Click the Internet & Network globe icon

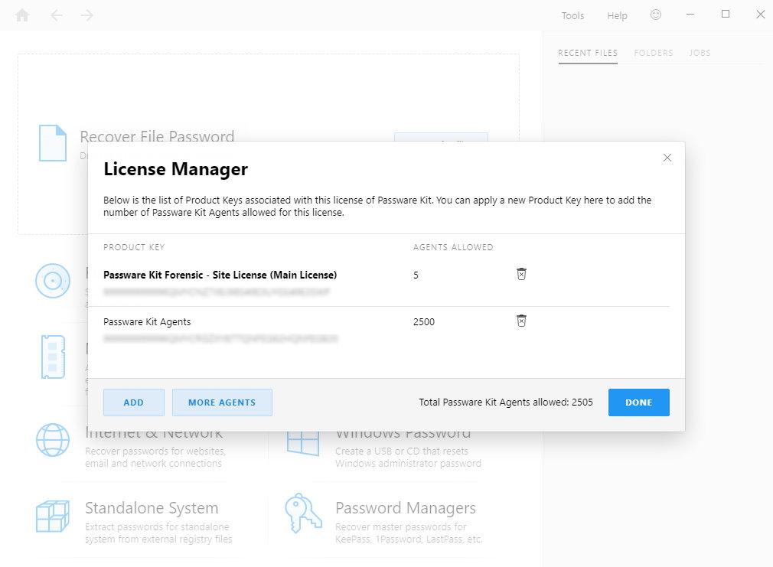tap(53, 440)
